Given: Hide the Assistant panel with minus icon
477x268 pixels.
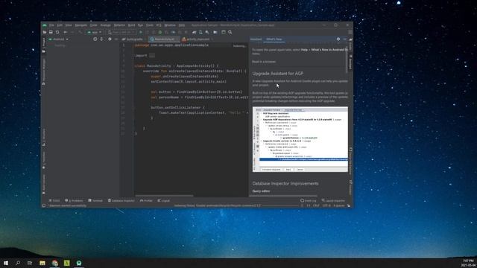Looking at the screenshot, I should click(x=344, y=39).
